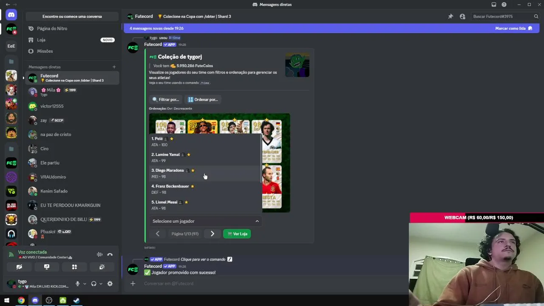Image resolution: width=544 pixels, height=306 pixels.
Task: Open the collection thumbnail avatar image
Action: click(x=297, y=65)
